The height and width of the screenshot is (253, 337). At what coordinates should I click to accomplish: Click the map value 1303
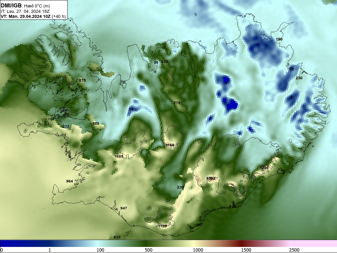[x=211, y=178]
